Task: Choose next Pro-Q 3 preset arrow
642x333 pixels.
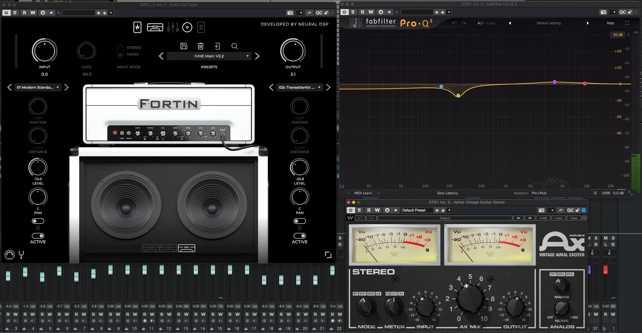Action: coord(588,23)
